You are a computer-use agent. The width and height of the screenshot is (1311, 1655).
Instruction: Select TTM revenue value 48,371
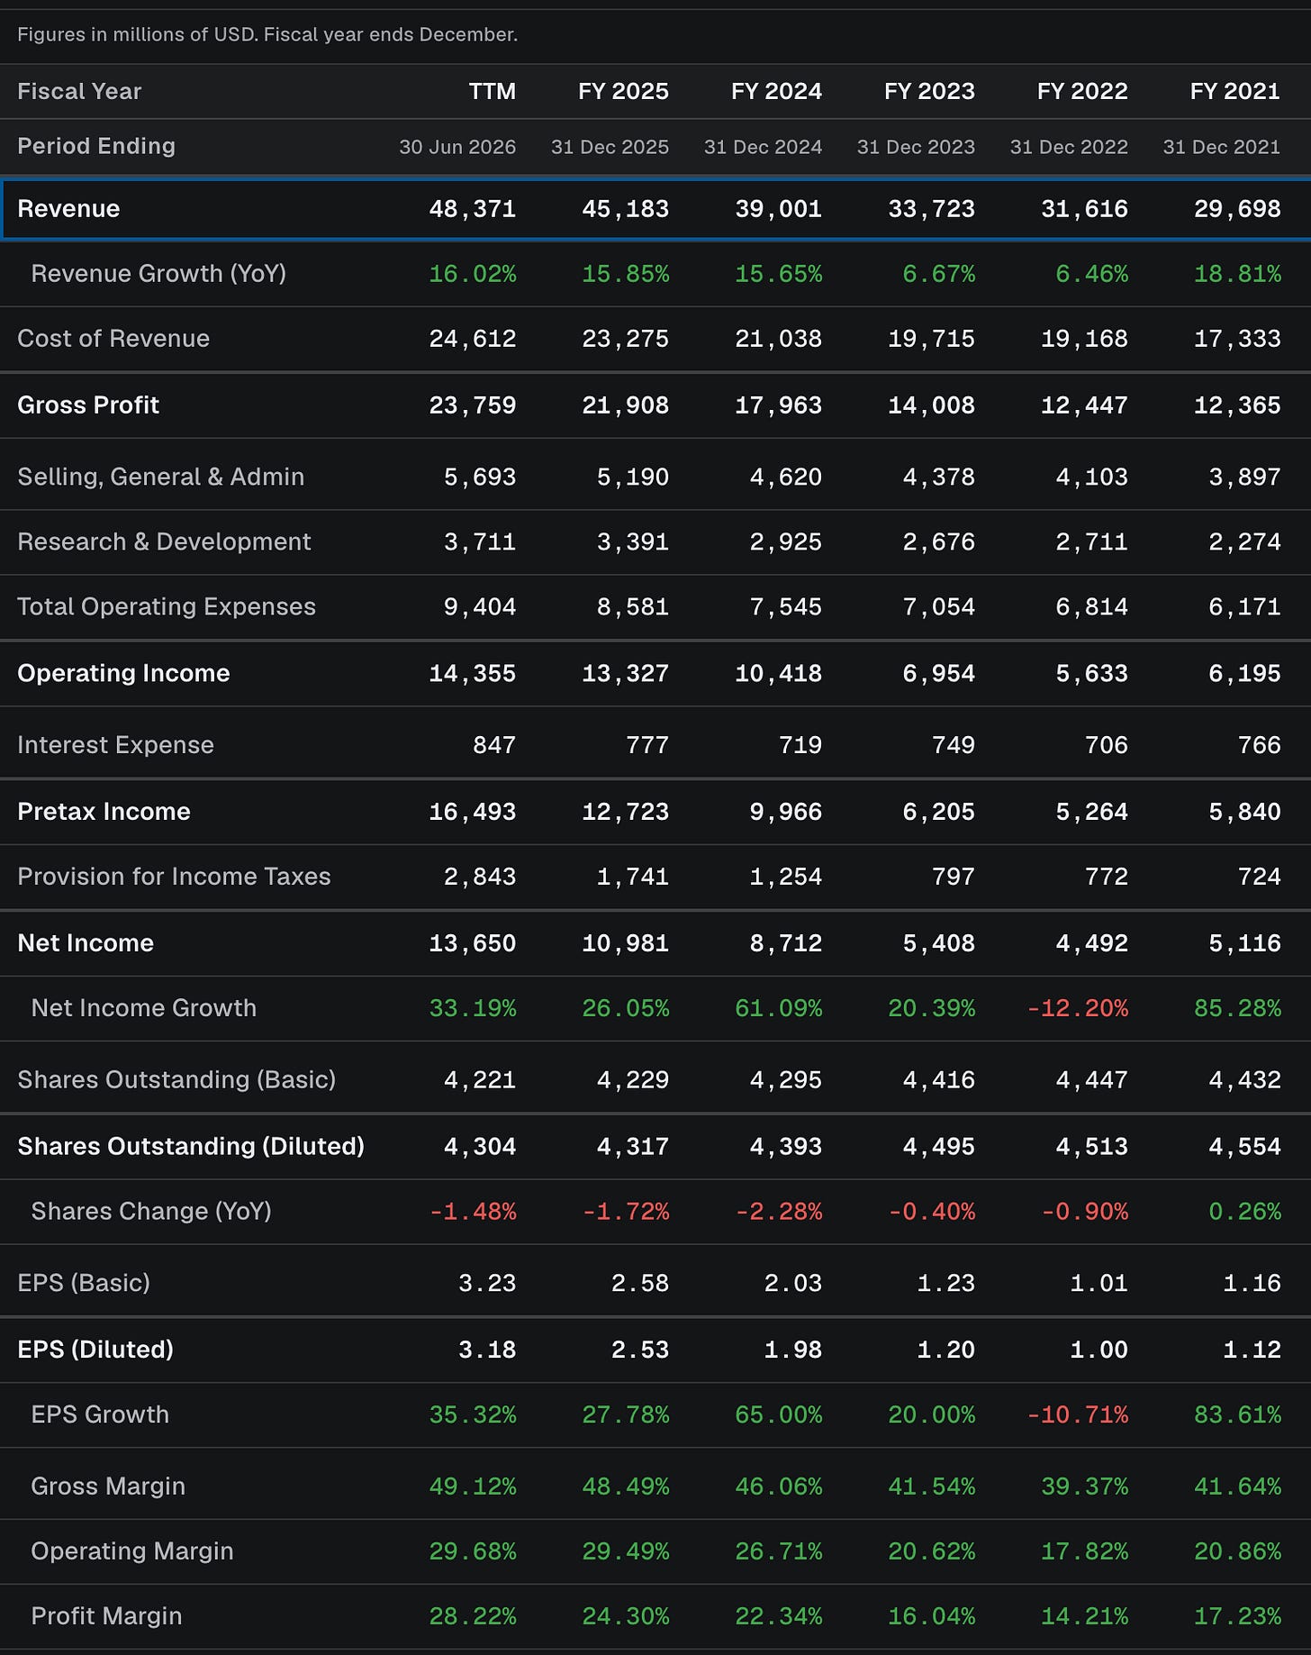pos(473,209)
